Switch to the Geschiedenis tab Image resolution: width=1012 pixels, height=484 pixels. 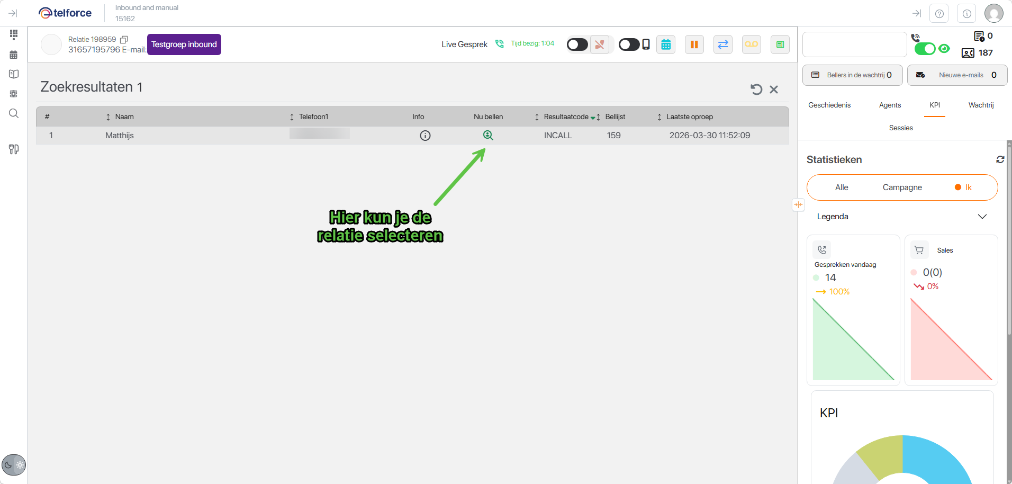829,105
